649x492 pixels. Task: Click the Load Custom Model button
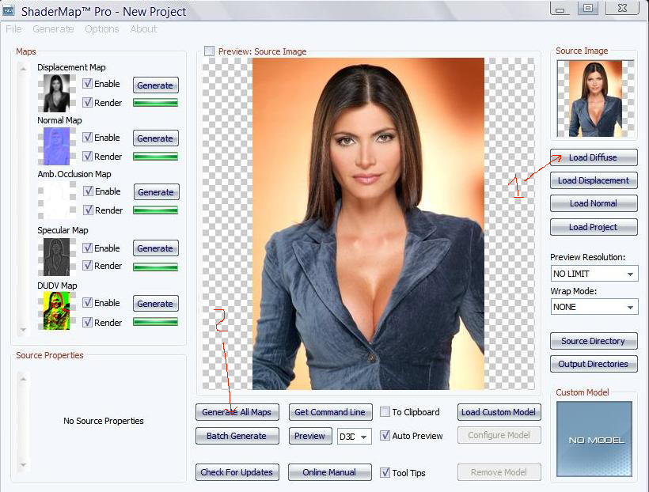click(x=499, y=412)
